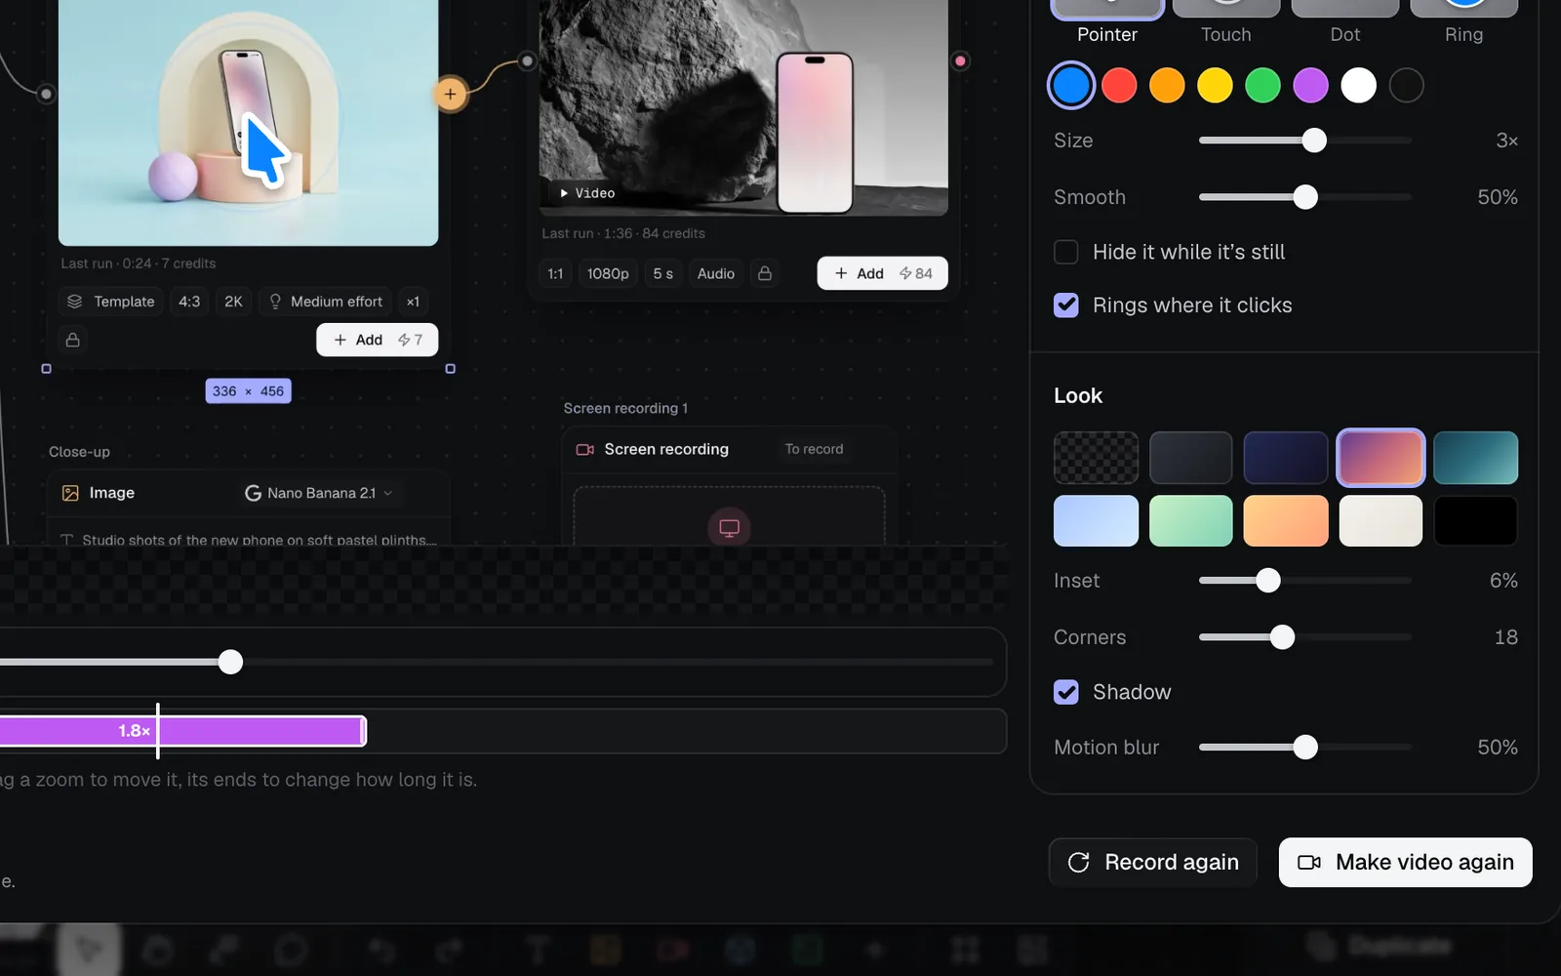Toggle the lock icon next to Audio
1561x976 pixels.
[765, 273]
